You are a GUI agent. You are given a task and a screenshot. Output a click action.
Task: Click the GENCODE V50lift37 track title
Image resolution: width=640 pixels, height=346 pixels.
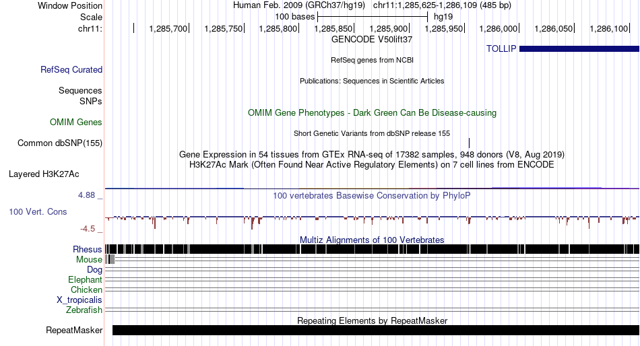pos(372,40)
